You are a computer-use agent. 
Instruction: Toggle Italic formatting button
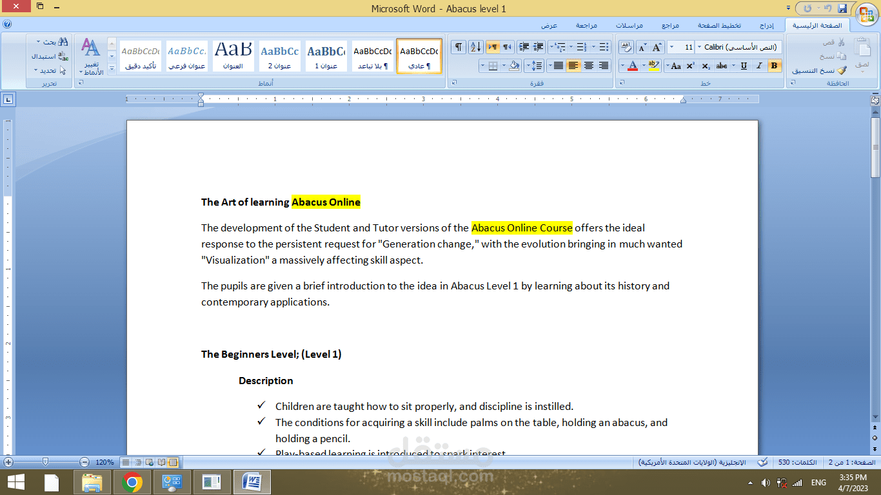pos(759,66)
